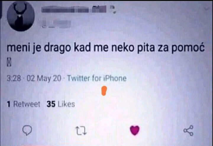Tap the orange mark below the timestamp

point(104,91)
